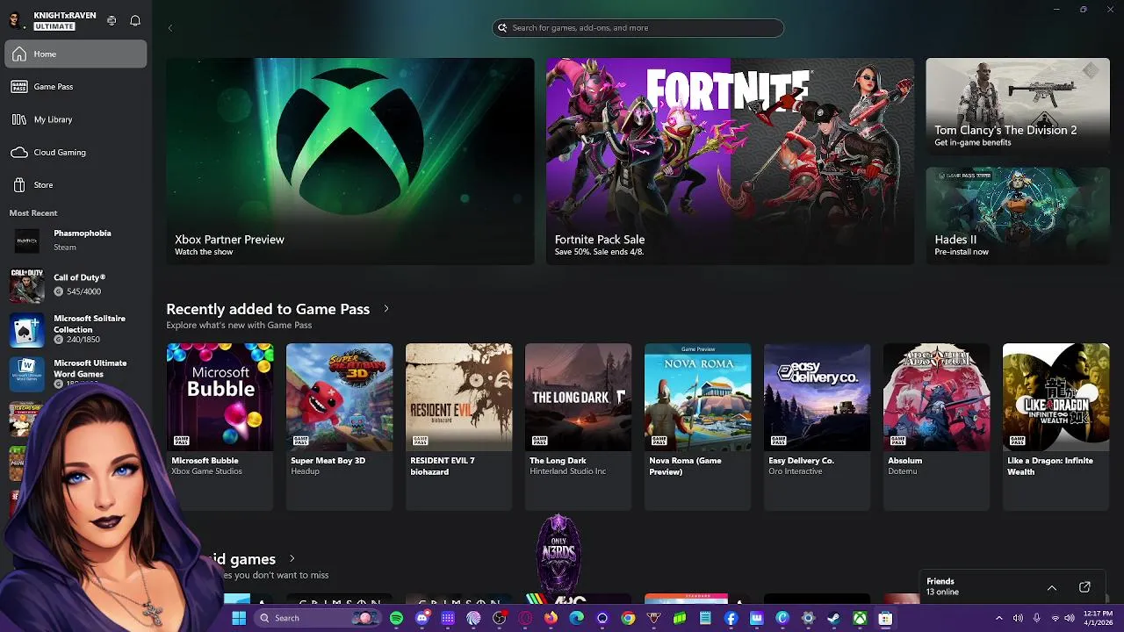Click the taskbar Search box
This screenshot has height=632, width=1124.
318,618
